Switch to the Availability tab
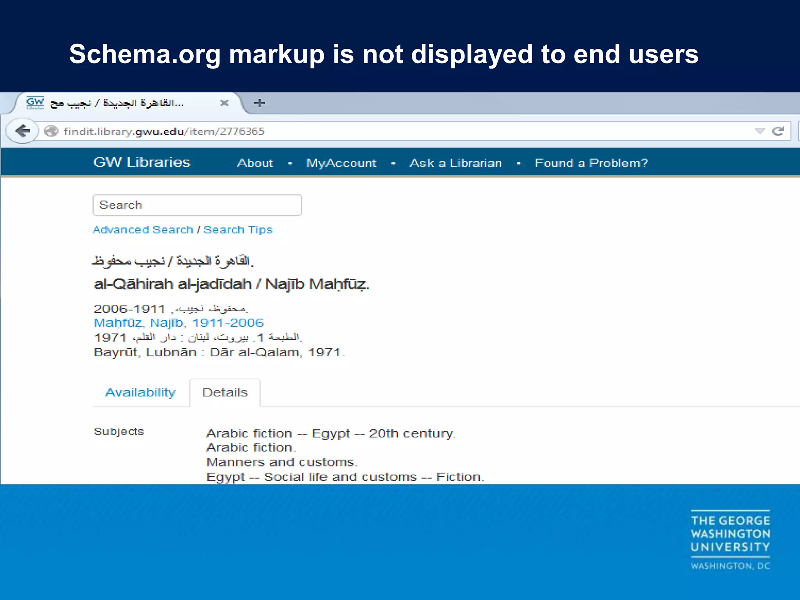Viewport: 800px width, 600px height. (x=141, y=393)
